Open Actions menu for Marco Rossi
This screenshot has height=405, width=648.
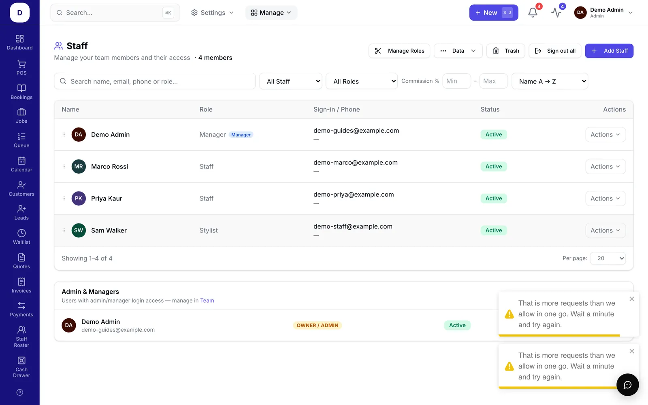605,166
